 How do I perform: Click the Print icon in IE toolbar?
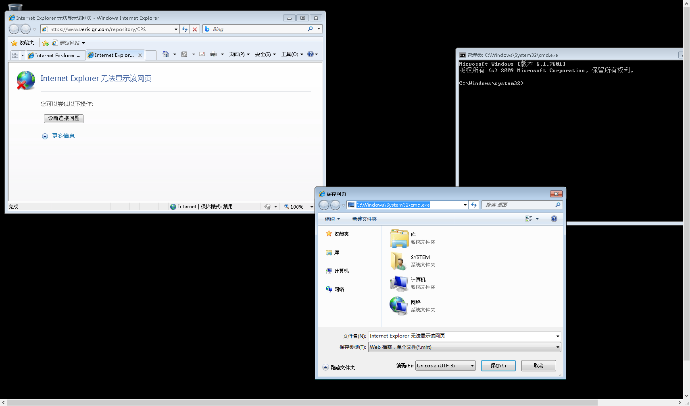coord(213,54)
